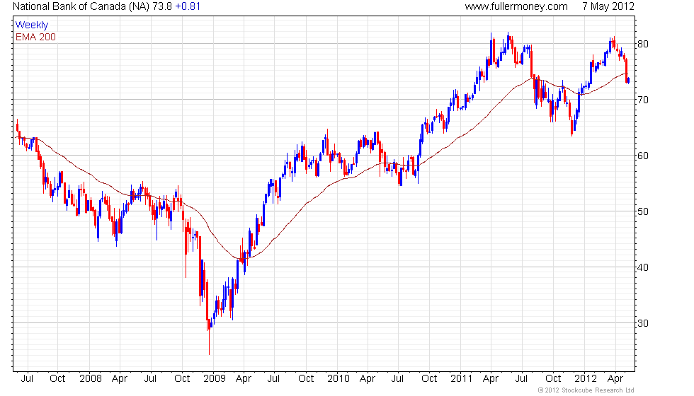Screen dimensions: 694x396
Task: Click the 50 price axis label
Action: pyautogui.click(x=643, y=211)
